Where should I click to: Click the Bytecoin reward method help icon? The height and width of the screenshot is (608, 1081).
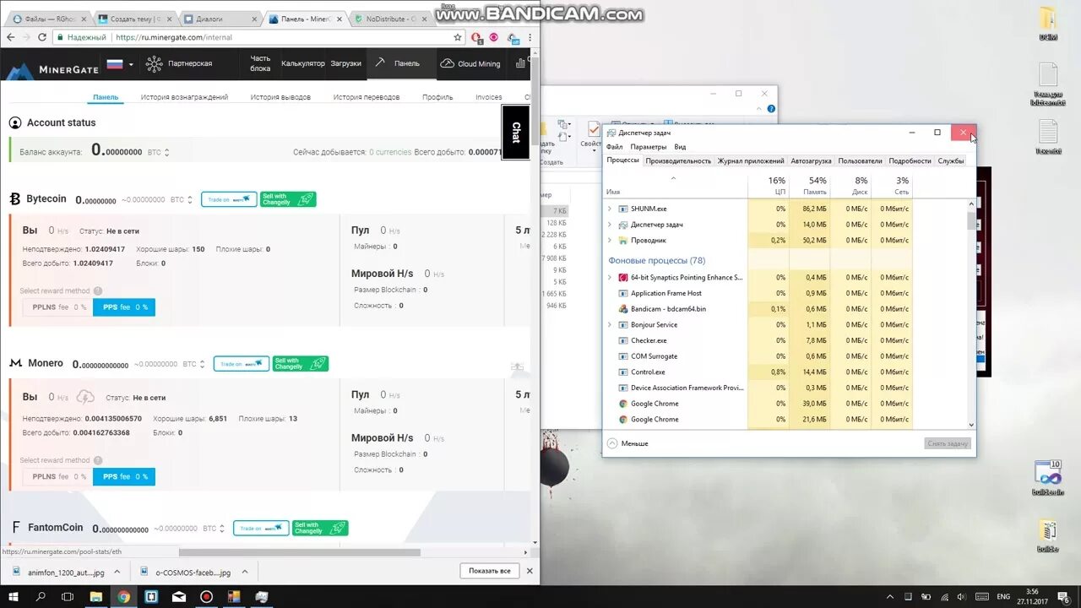[x=98, y=290]
